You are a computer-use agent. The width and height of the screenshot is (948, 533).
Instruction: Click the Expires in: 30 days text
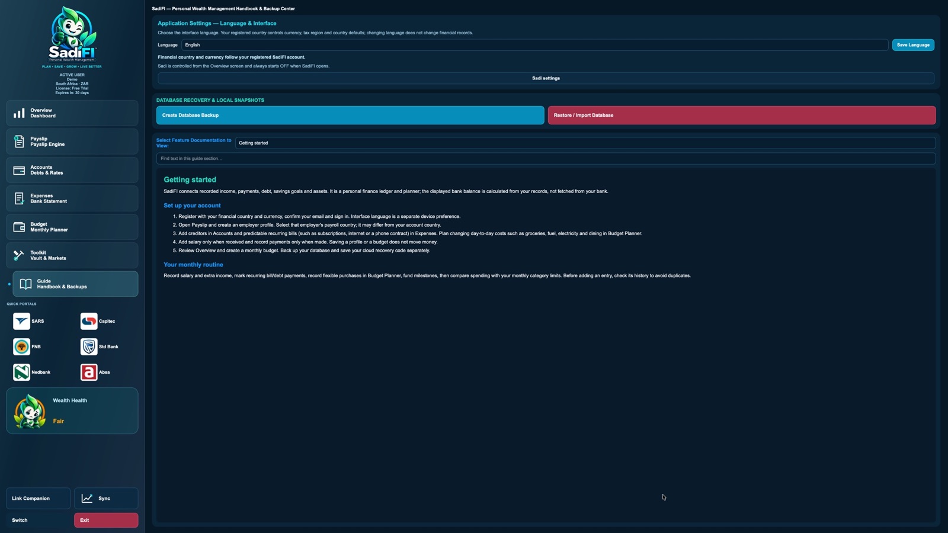(x=72, y=93)
